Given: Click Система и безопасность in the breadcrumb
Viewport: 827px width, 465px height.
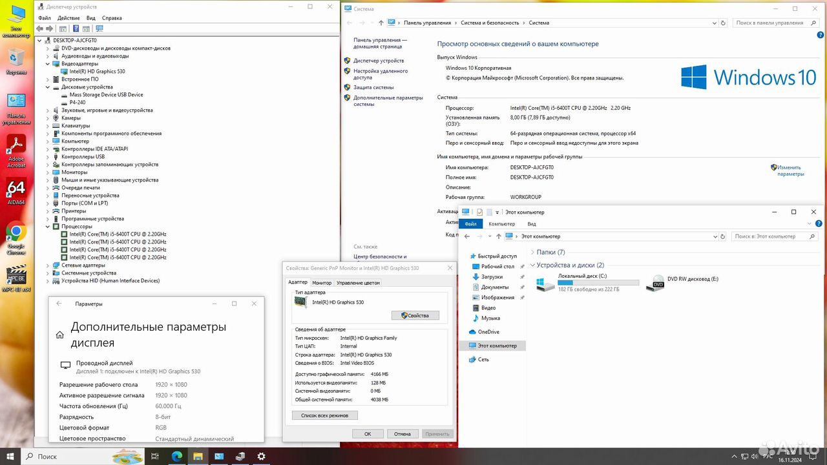Looking at the screenshot, I should [x=490, y=23].
